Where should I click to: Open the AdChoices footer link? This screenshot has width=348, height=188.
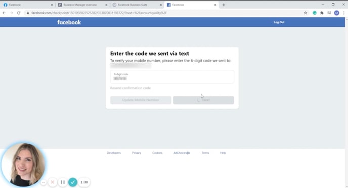(x=182, y=153)
